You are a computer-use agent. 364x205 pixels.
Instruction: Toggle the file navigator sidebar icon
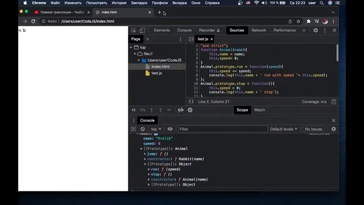191,39
